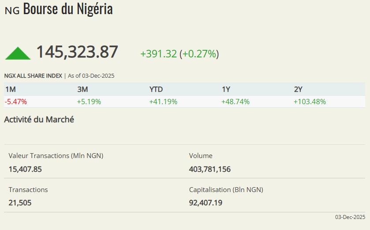Viewport: 370px width, 230px height.
Task: Click the 03-Dec-2025 date at bottom right
Action: (350, 217)
